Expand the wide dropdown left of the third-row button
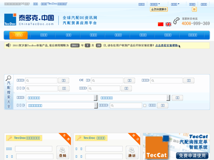214x160 pixels. 135,98
